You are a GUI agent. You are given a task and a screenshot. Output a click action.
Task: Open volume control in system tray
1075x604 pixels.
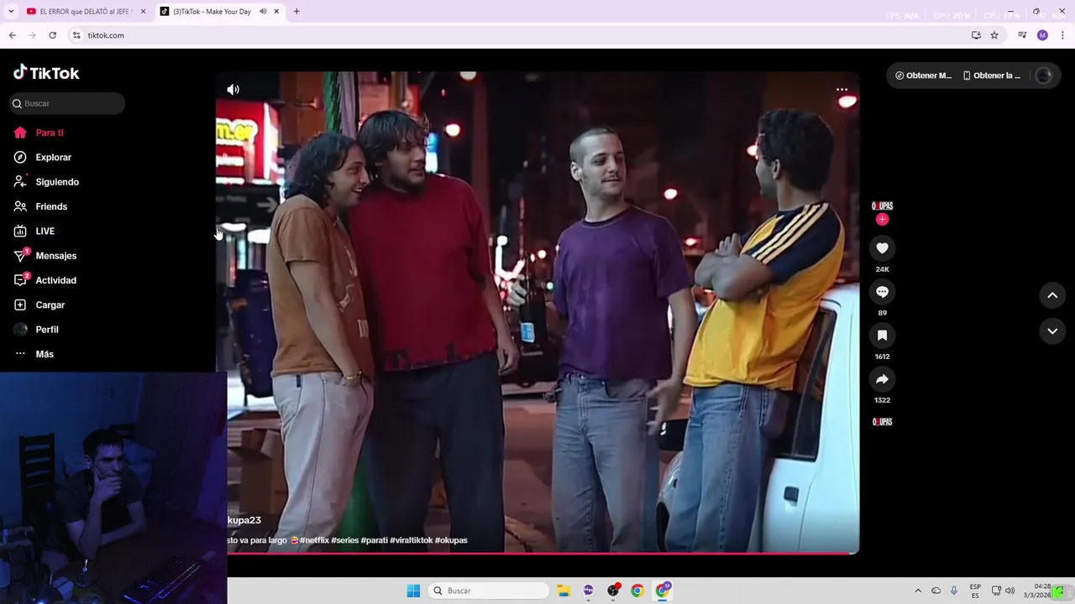click(1009, 591)
